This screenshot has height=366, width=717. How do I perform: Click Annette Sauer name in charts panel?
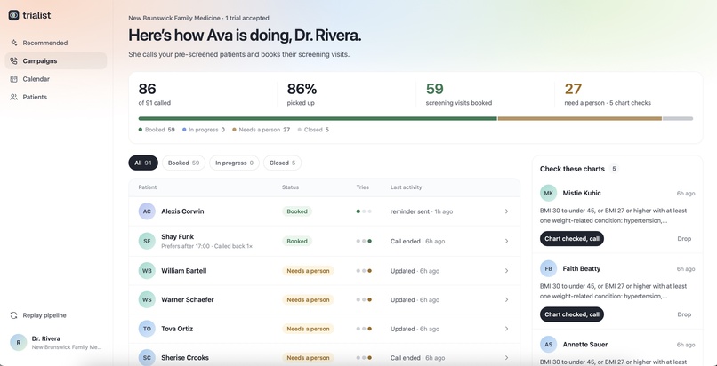(585, 345)
